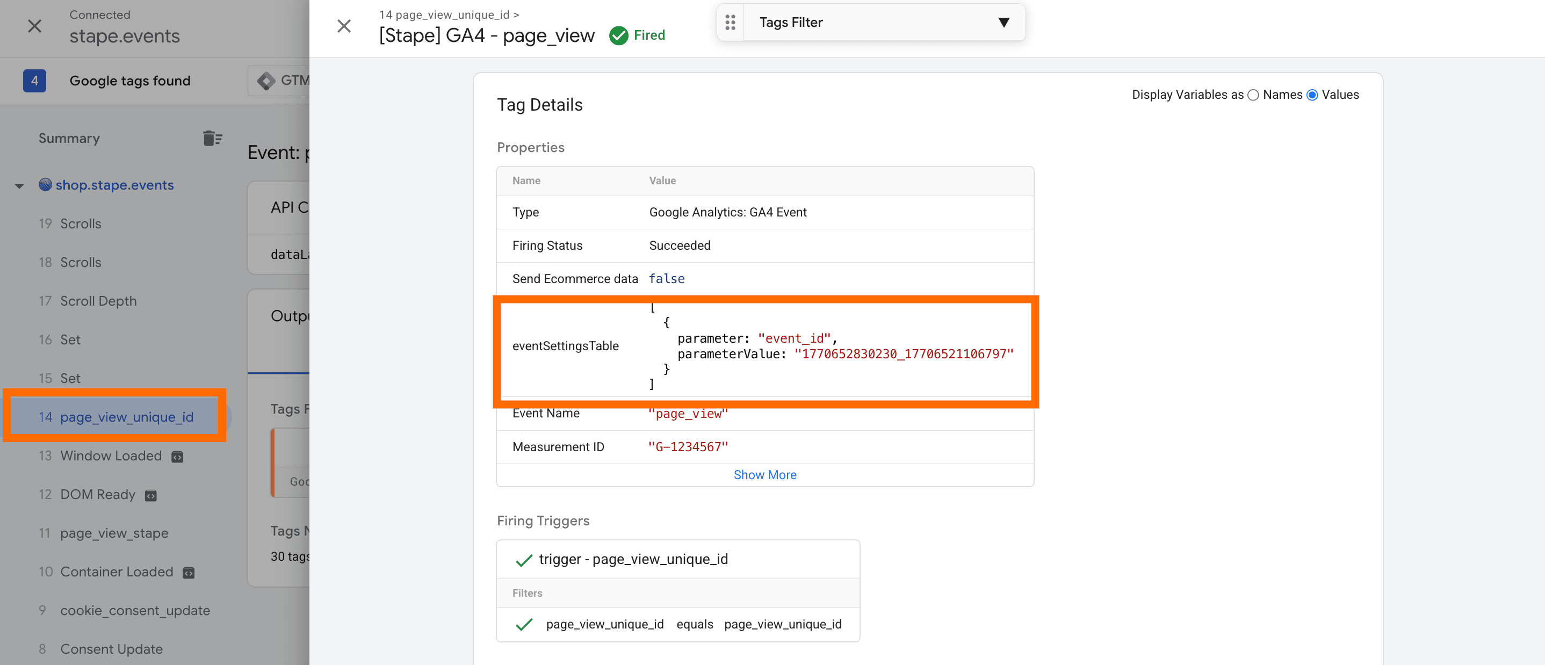Screen dimensions: 1545x665
Task: Close the Tag Details panel
Action: click(x=344, y=26)
